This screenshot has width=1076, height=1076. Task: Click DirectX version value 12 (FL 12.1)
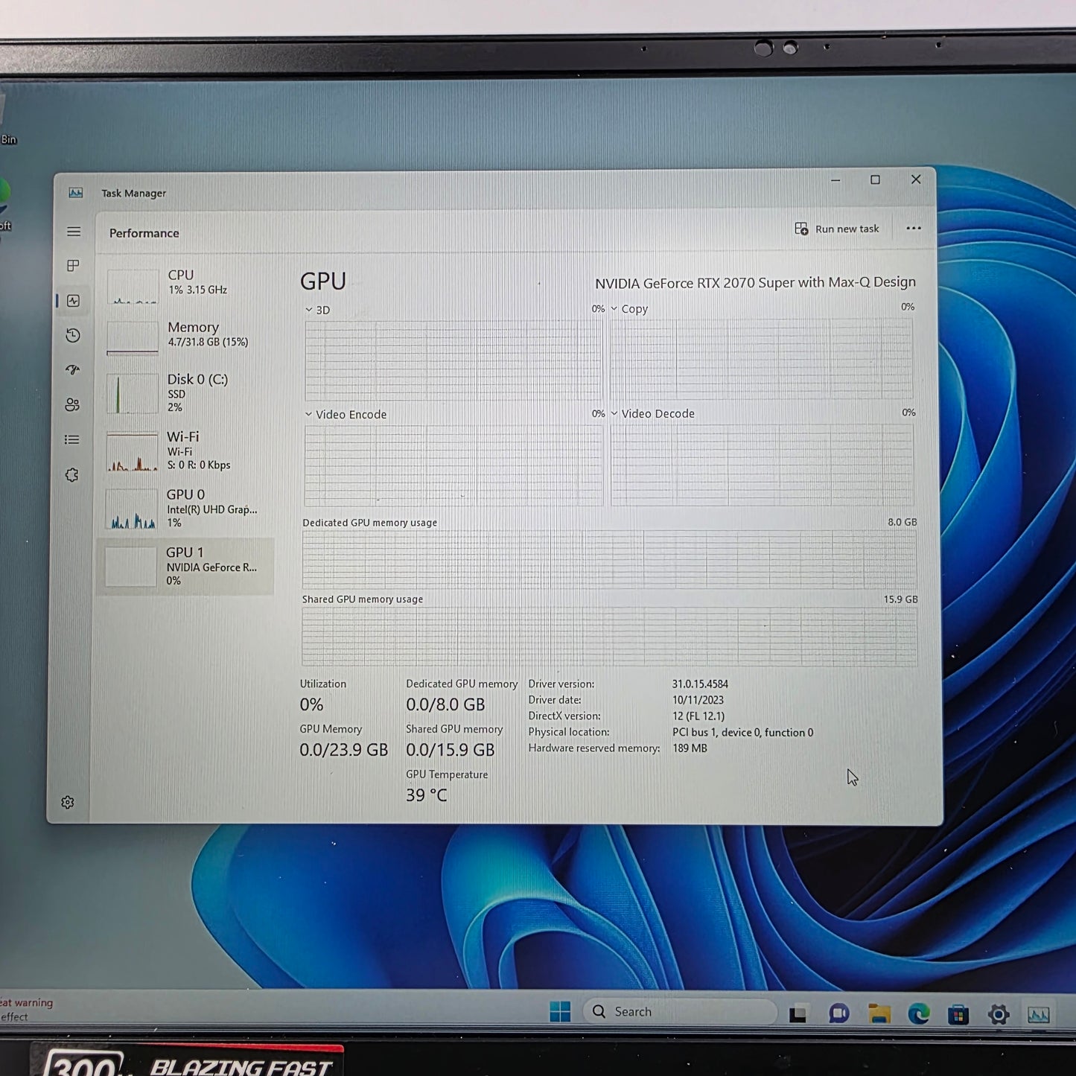698,716
